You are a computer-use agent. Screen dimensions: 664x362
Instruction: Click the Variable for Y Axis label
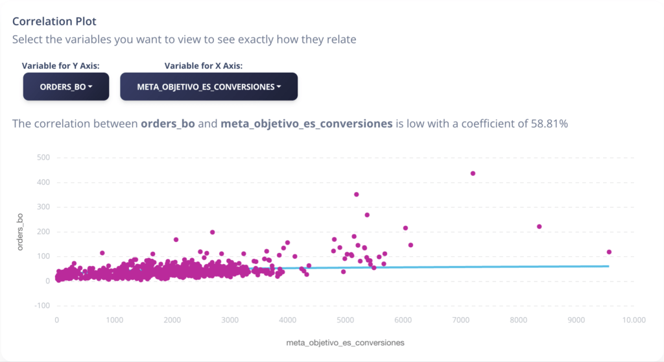click(x=60, y=66)
